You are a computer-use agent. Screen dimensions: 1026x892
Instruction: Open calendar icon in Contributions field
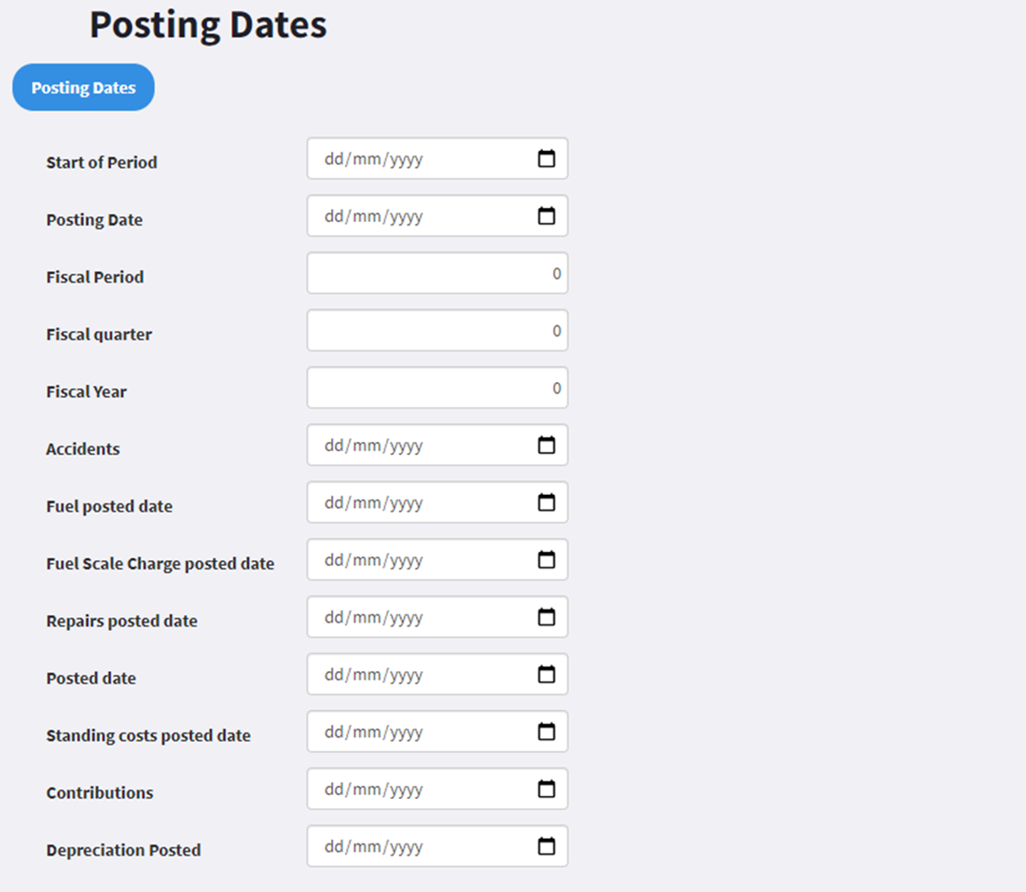547,789
